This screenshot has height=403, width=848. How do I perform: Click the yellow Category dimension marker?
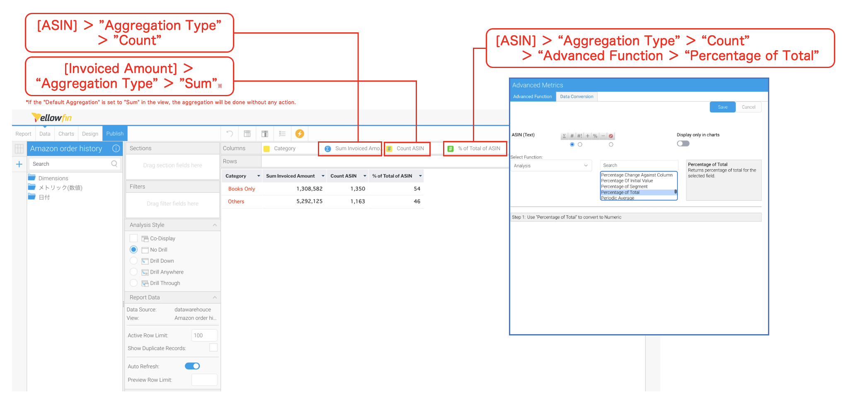coord(267,149)
